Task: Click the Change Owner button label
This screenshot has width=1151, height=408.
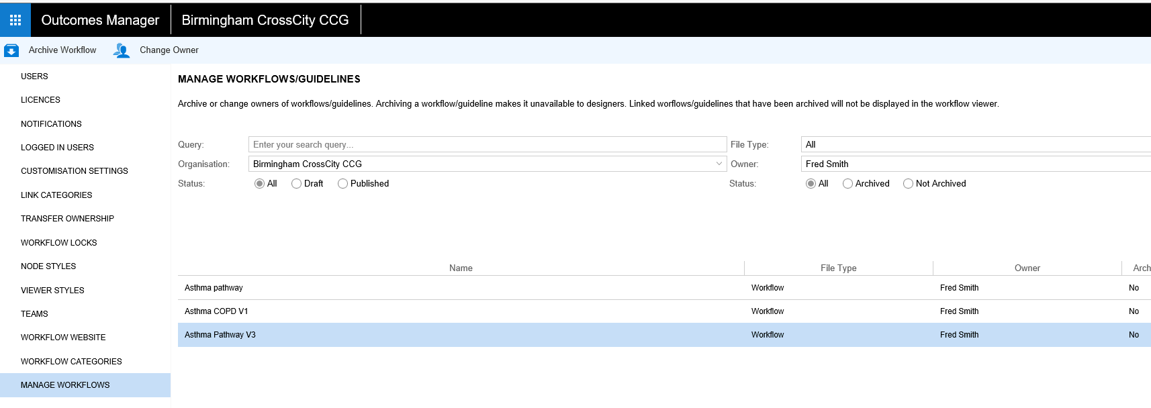Action: click(x=169, y=50)
